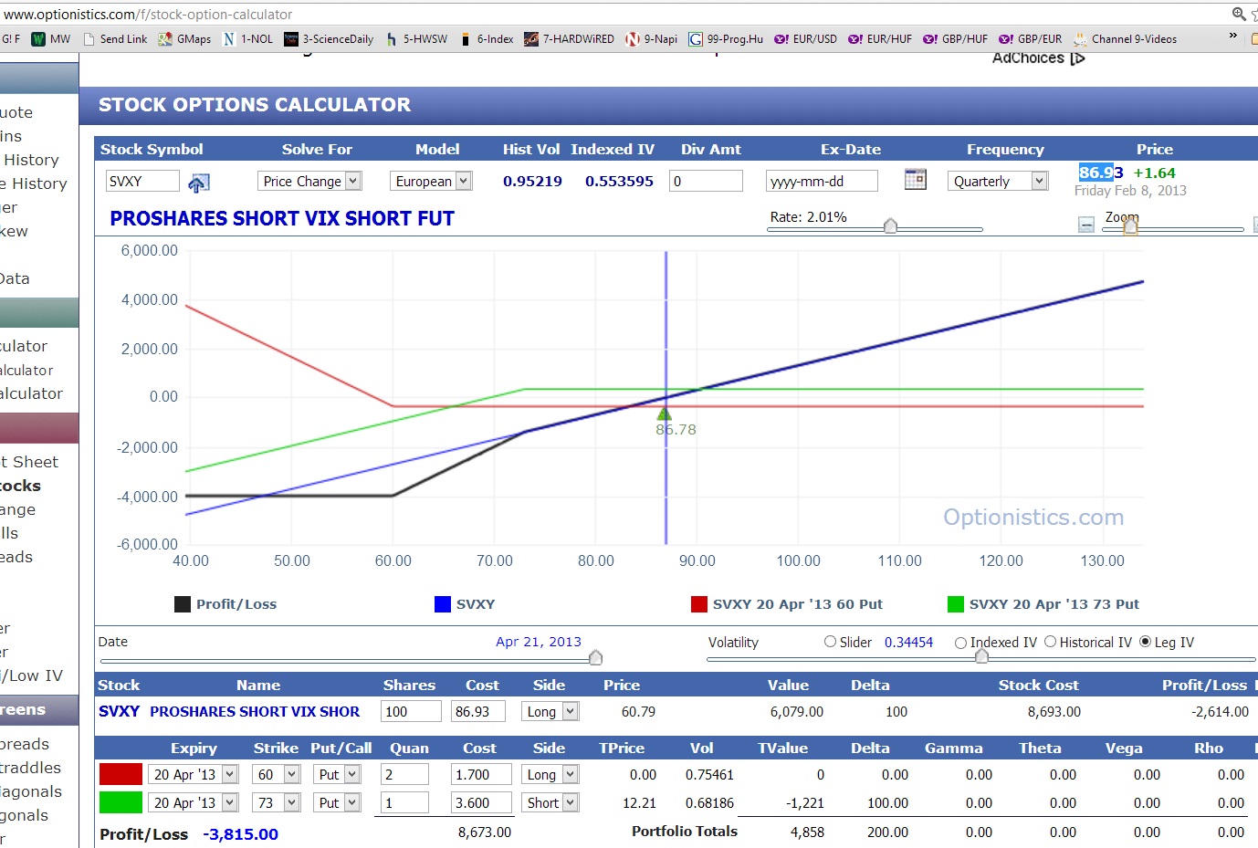Click the Stock Symbol input field
Screen dimensions: 1258x848
142,181
